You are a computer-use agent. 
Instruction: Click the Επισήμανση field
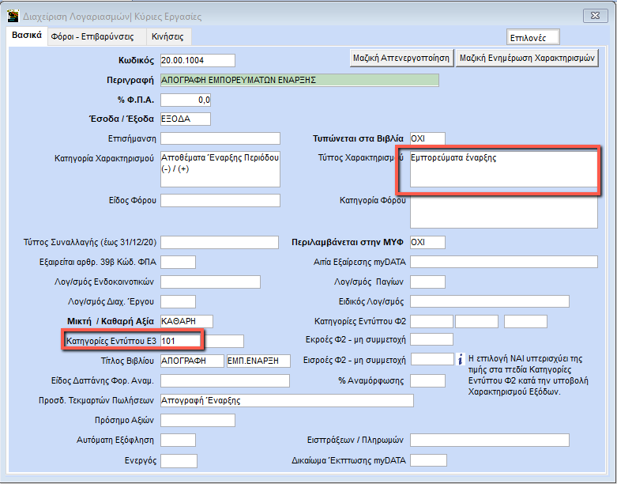click(x=220, y=138)
